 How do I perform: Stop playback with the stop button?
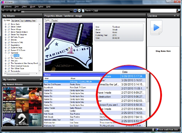tap(15, 11)
